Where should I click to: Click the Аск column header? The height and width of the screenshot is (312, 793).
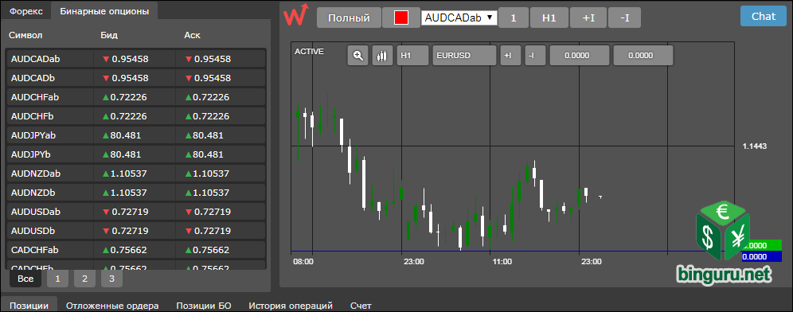192,35
